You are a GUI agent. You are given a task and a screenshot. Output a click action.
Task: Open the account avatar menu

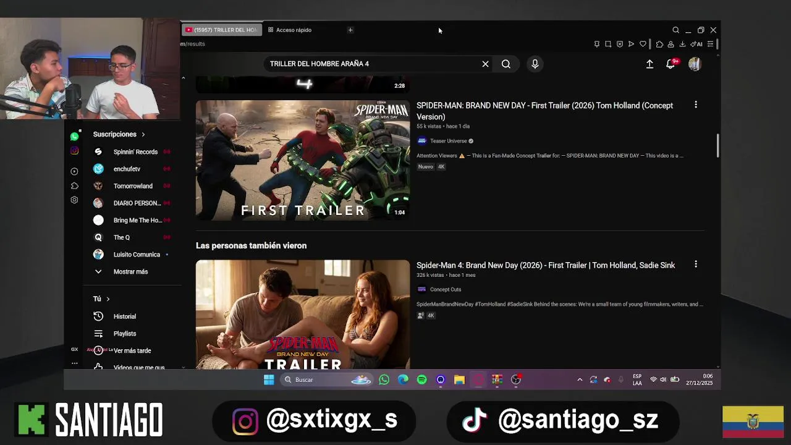pyautogui.click(x=695, y=64)
